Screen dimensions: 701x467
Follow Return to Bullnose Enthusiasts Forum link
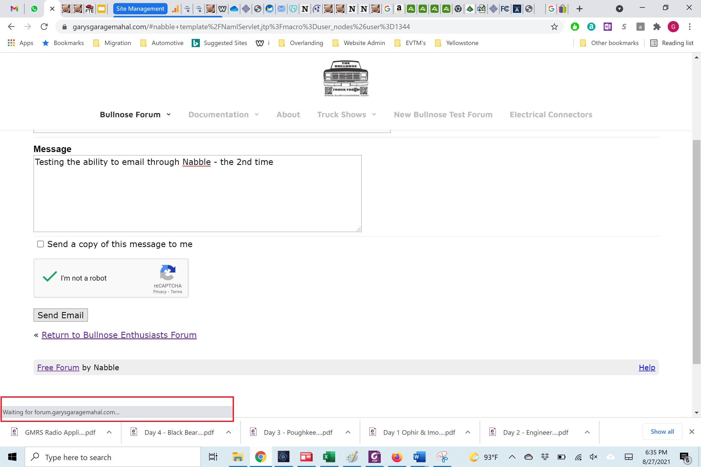119,335
